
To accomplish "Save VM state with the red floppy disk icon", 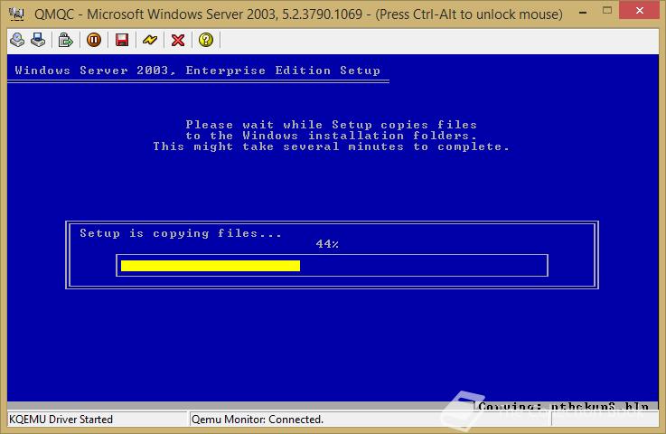I will [x=122, y=40].
